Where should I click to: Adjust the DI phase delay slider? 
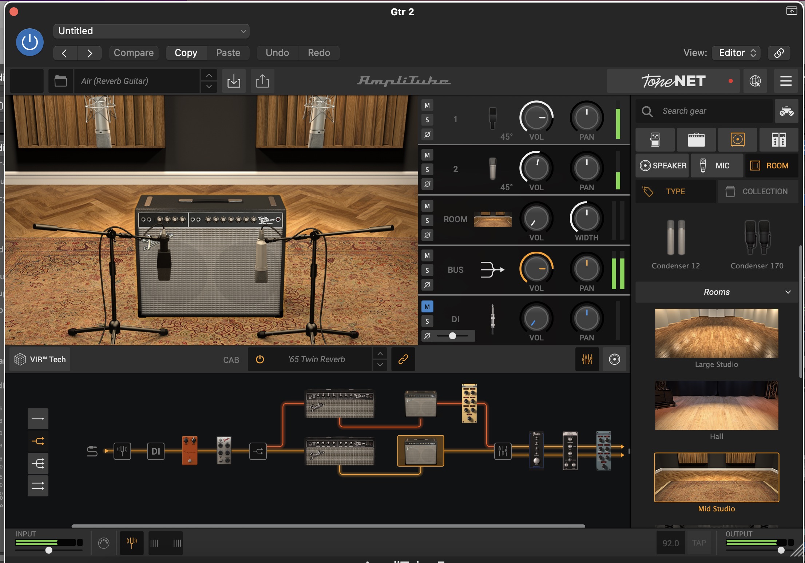tap(452, 336)
